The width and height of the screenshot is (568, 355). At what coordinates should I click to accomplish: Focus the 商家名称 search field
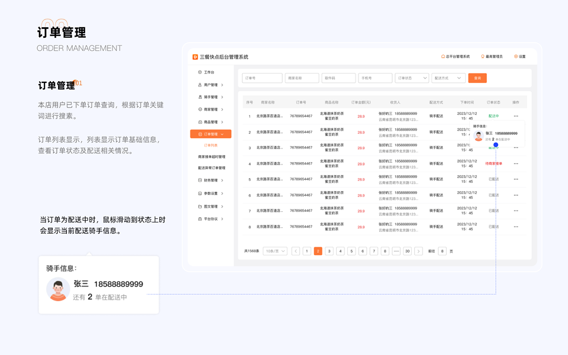pos(302,78)
